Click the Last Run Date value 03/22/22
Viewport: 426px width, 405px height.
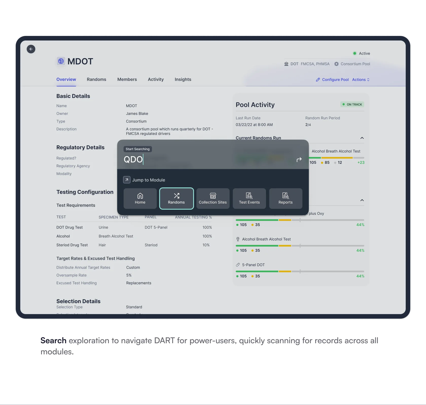pos(254,125)
